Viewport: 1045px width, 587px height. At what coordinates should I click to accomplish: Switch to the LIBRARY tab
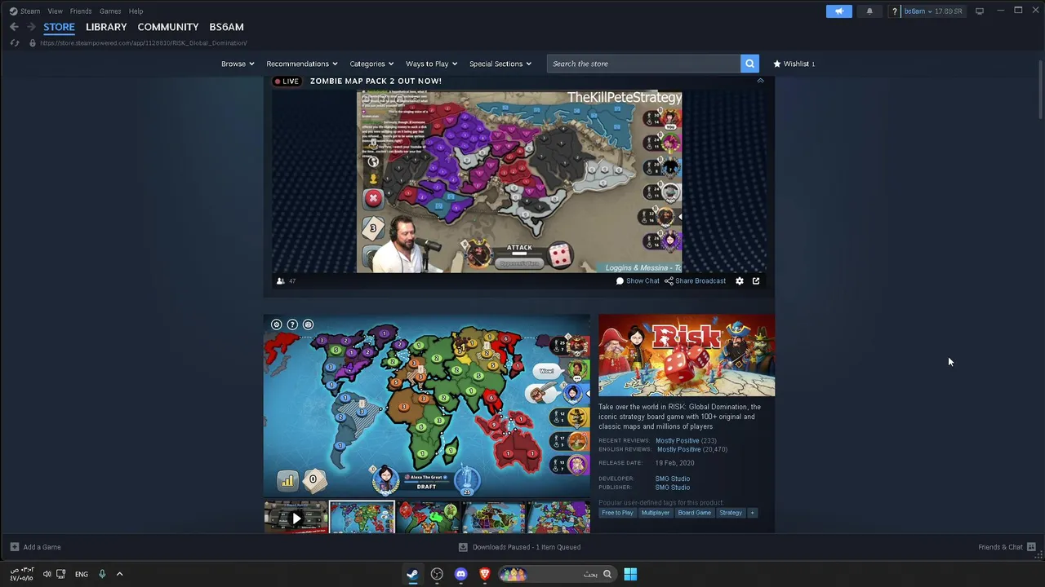point(106,27)
